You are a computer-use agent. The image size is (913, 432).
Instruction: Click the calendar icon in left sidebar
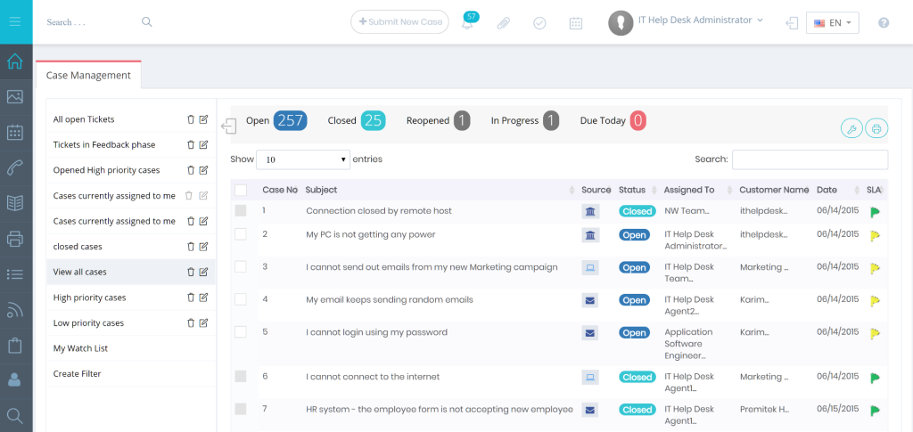pos(15,133)
